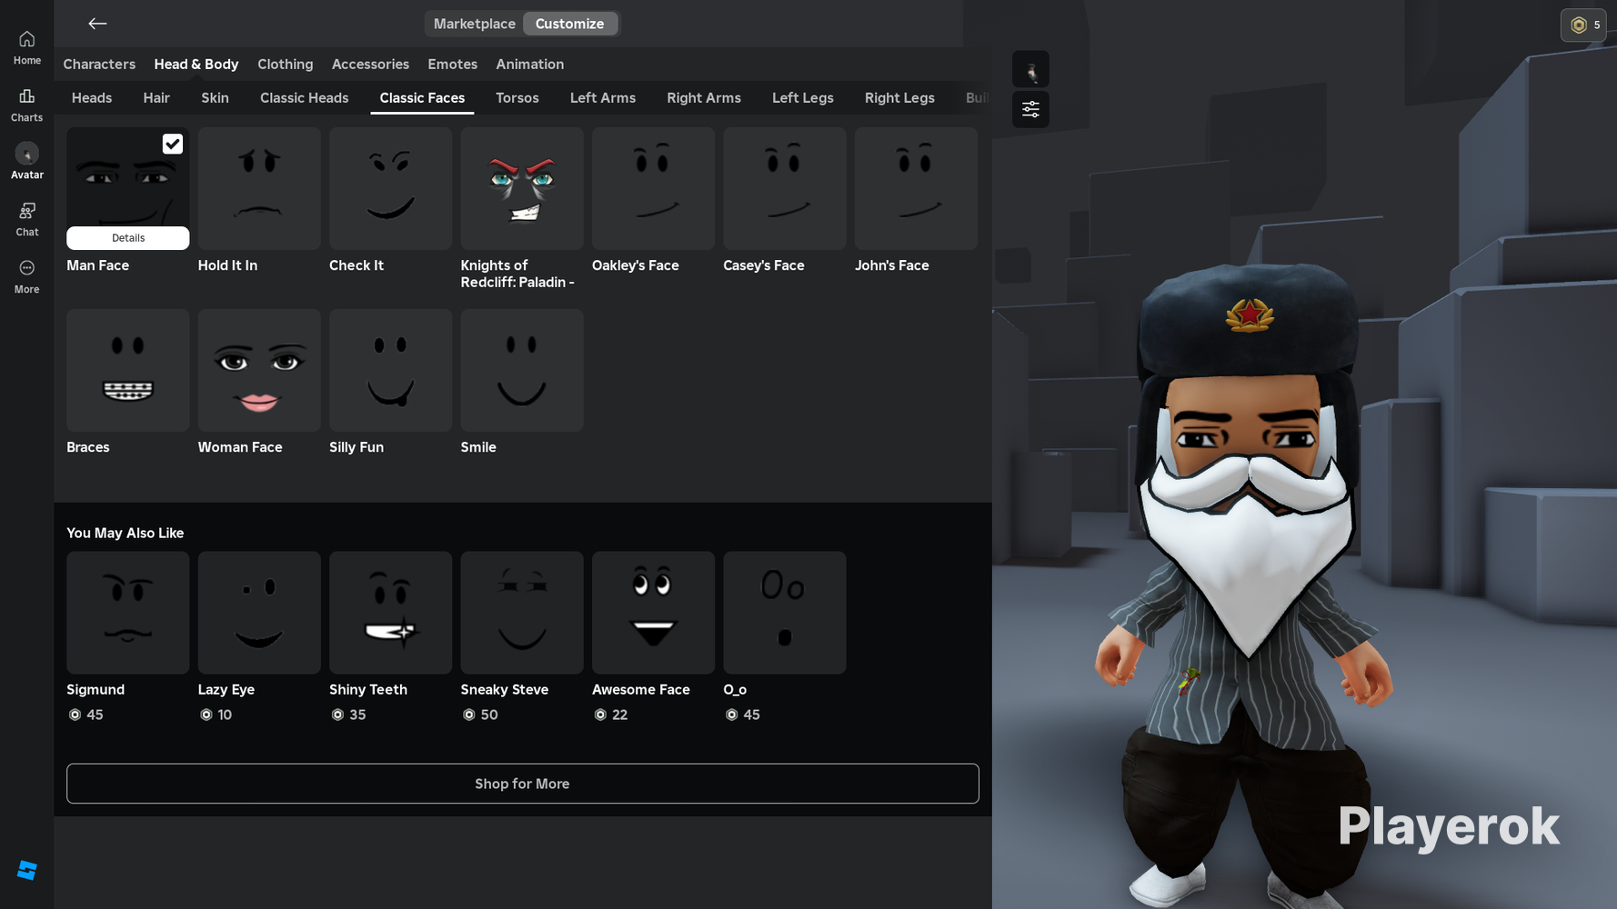Open the Left Arms subcategory
The image size is (1617, 909).
pyautogui.click(x=602, y=97)
